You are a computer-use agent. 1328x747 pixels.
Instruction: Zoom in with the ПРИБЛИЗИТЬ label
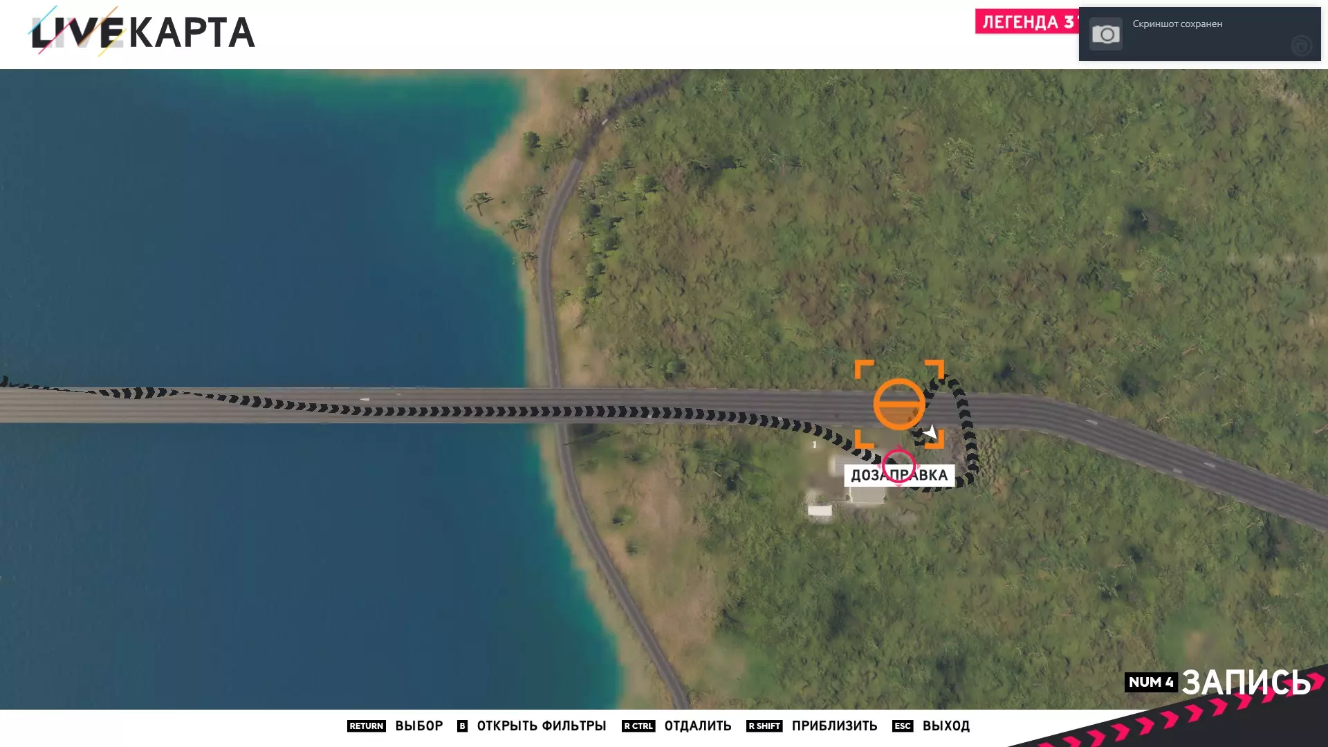[834, 726]
